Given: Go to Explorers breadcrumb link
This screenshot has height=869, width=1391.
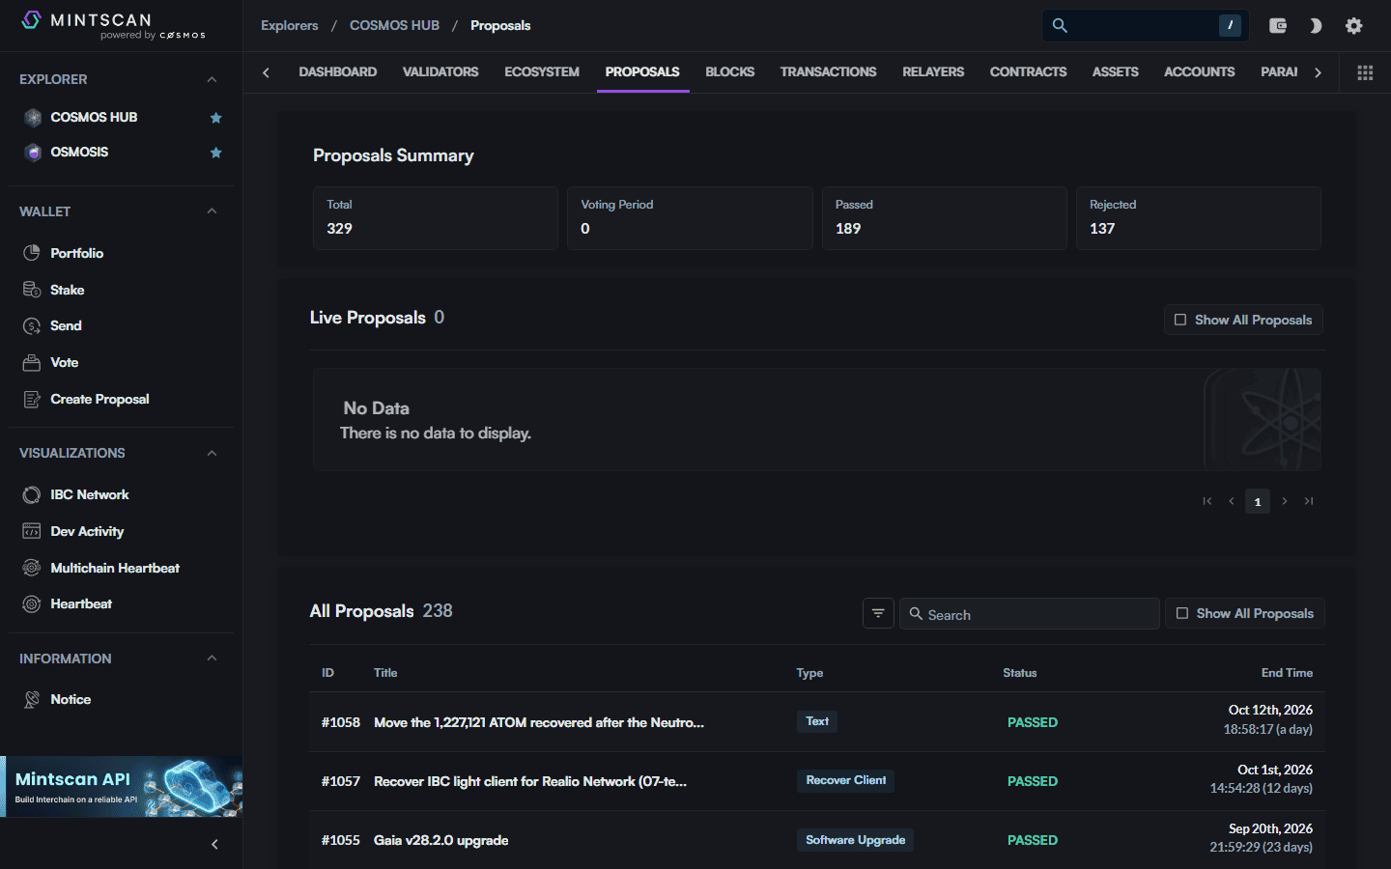Looking at the screenshot, I should 290,25.
